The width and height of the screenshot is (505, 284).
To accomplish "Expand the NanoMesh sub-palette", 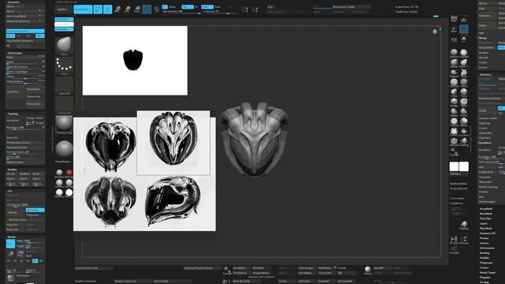I will [486, 214].
